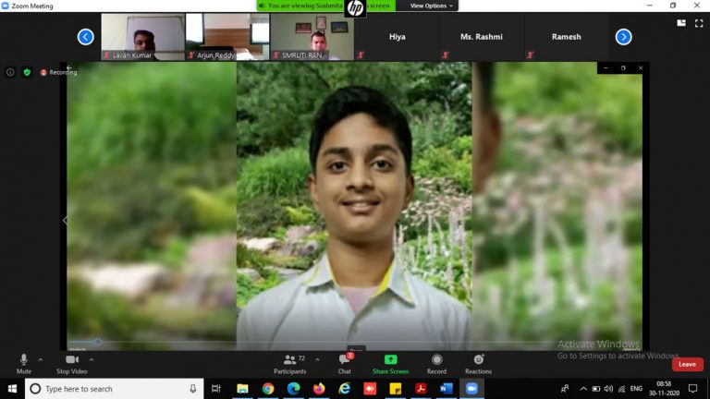Viewport: 710px width, 399px height.
Task: Launch Microsoft Edge from taskbar
Action: (293, 389)
